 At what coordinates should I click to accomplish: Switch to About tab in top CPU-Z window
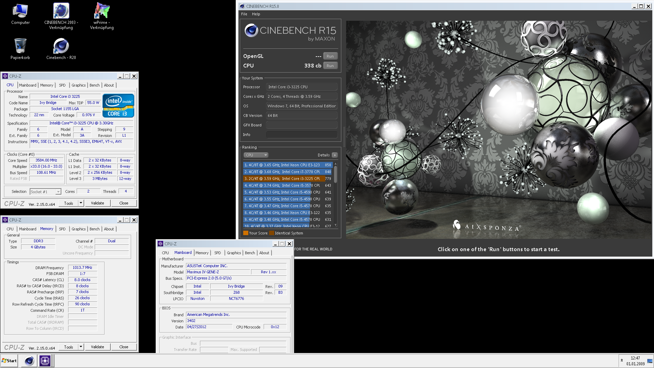[x=109, y=85]
